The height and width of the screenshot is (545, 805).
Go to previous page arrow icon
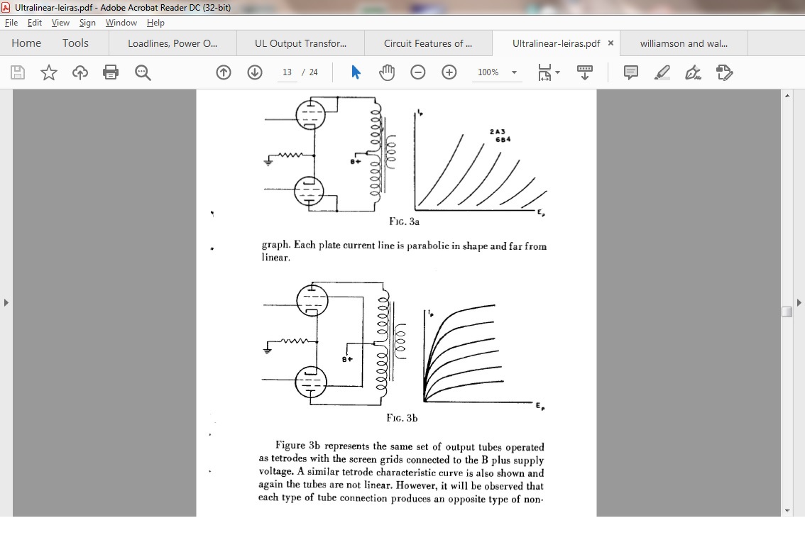tap(224, 72)
